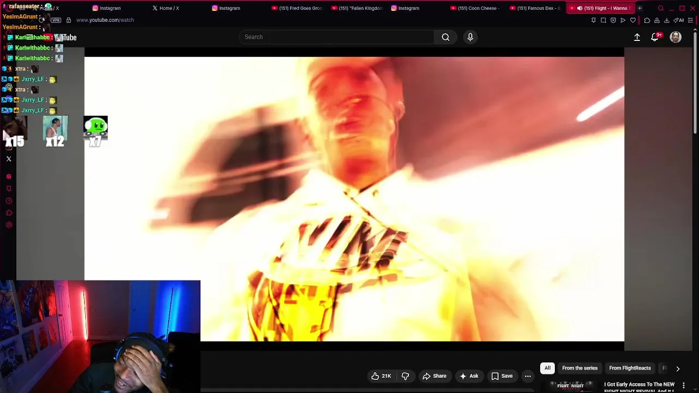Select the All filter chip
Image resolution: width=699 pixels, height=393 pixels.
click(x=547, y=368)
